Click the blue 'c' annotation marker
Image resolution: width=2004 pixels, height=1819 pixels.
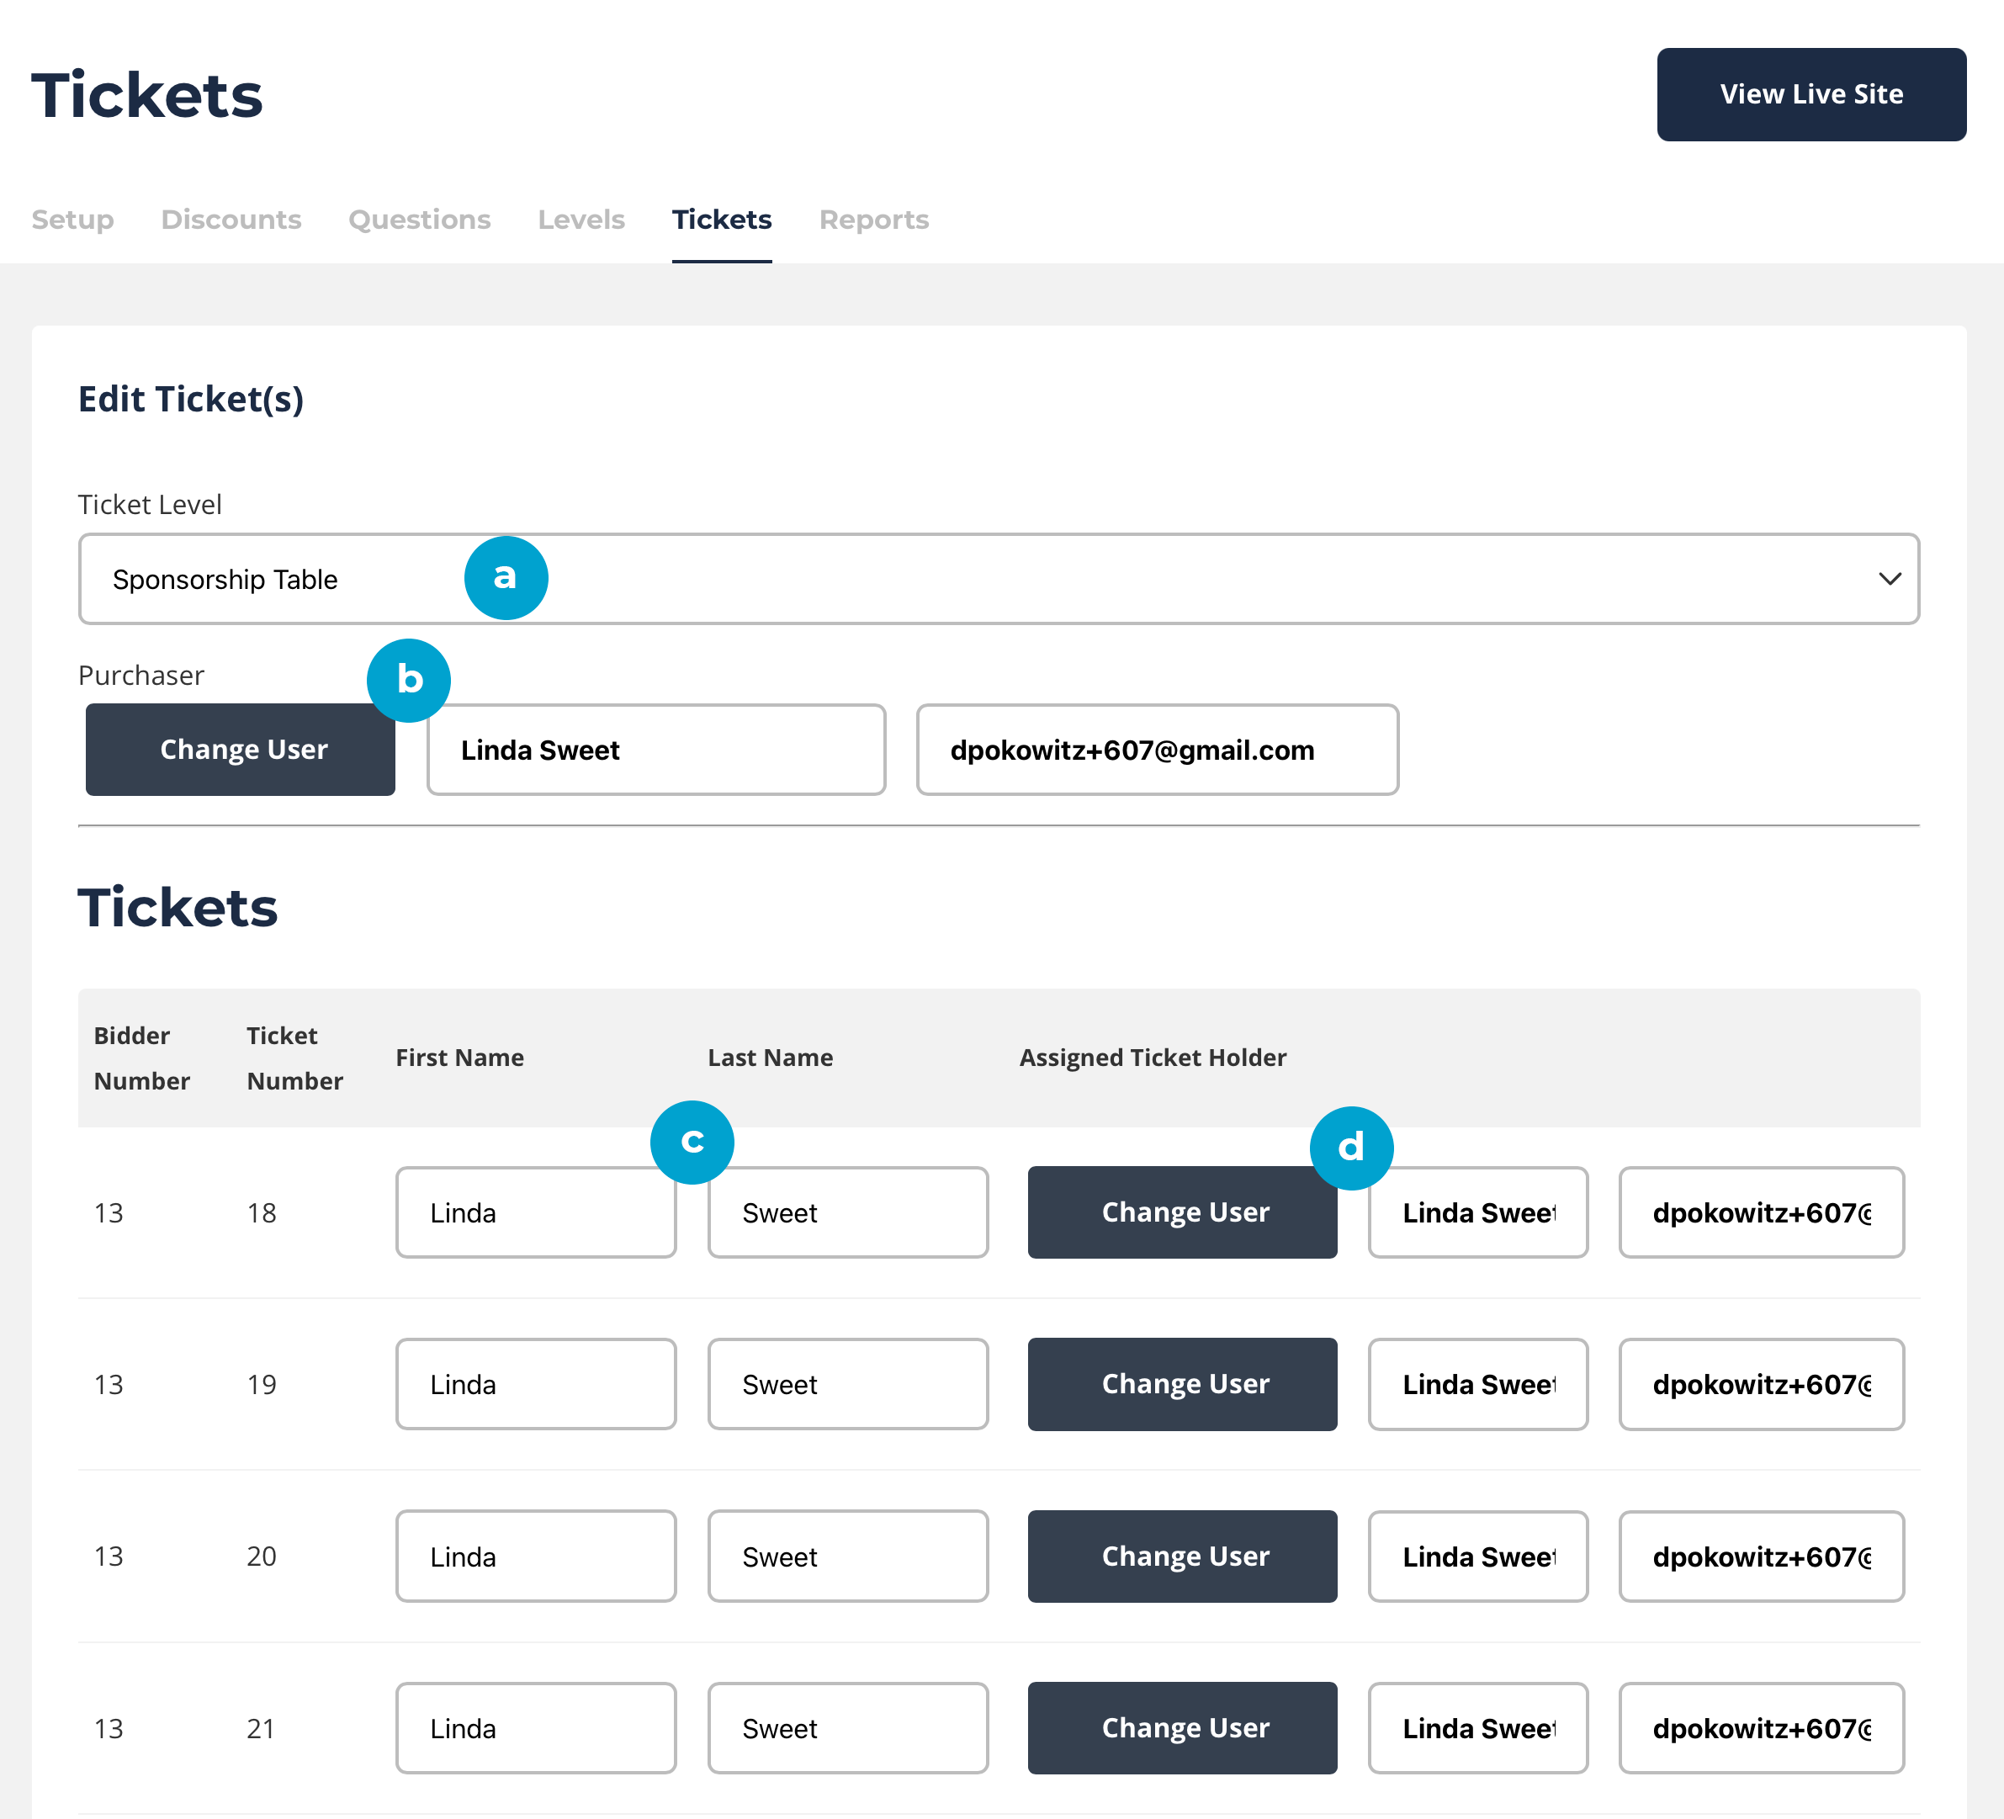692,1141
